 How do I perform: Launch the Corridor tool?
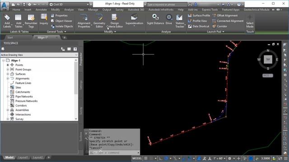pos(220,26)
